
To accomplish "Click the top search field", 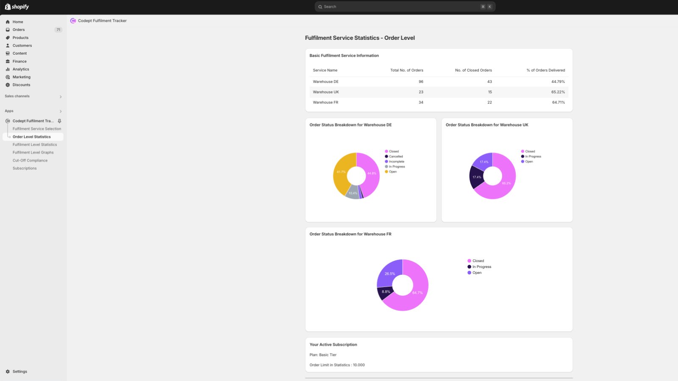I will 405,7.
